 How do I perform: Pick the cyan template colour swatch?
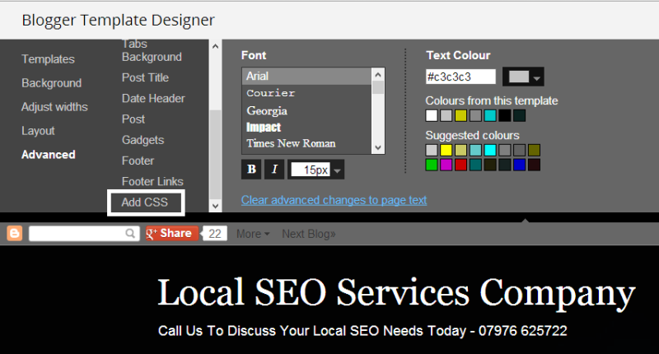[490, 115]
